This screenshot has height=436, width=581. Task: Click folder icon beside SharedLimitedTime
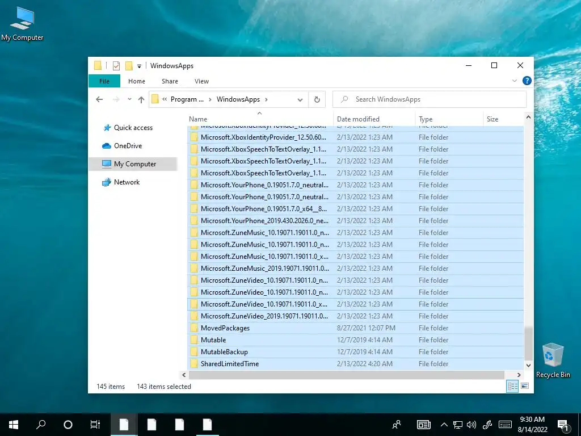[194, 364]
